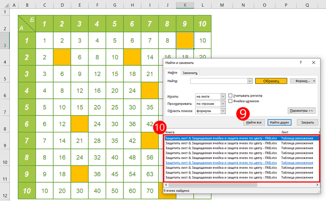This screenshot has height=201, width=326.
Task: Select the cell containing 32
Action: [97, 157]
